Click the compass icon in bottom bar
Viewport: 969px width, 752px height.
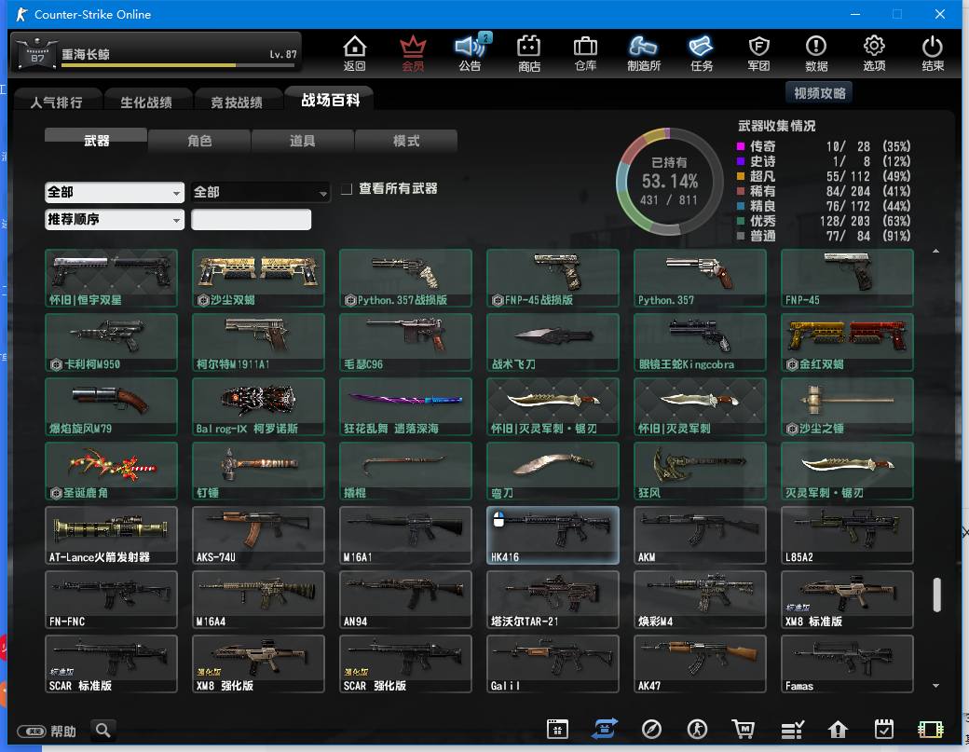[651, 729]
